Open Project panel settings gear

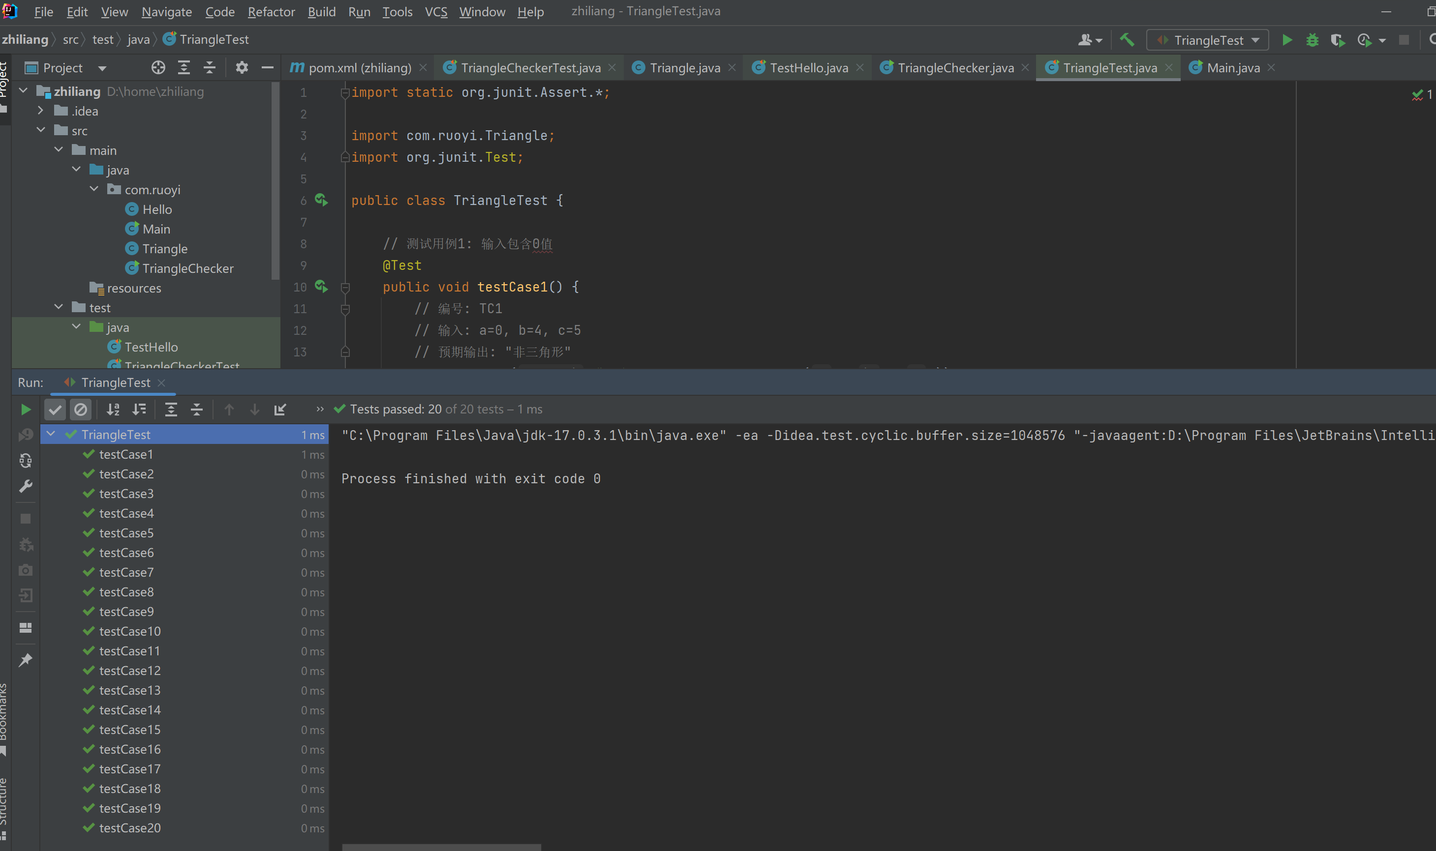(242, 68)
